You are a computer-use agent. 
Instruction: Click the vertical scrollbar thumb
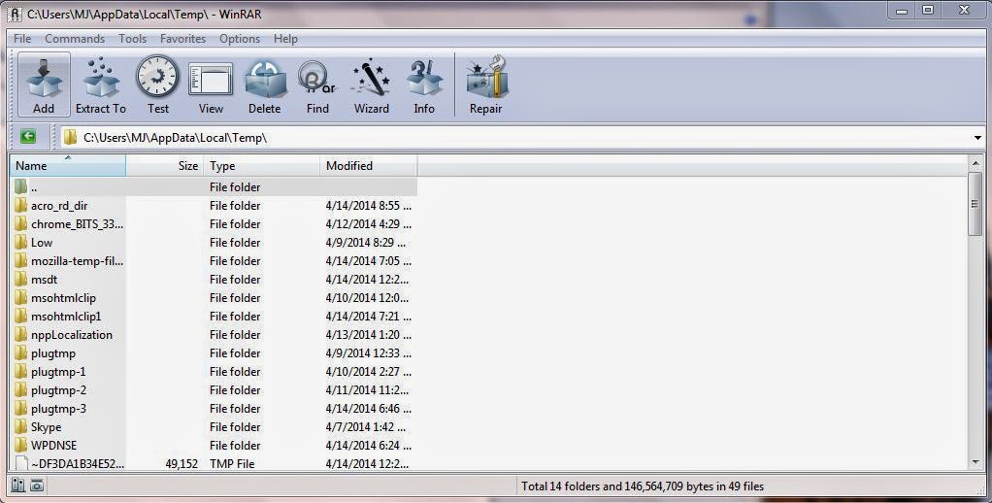[975, 205]
